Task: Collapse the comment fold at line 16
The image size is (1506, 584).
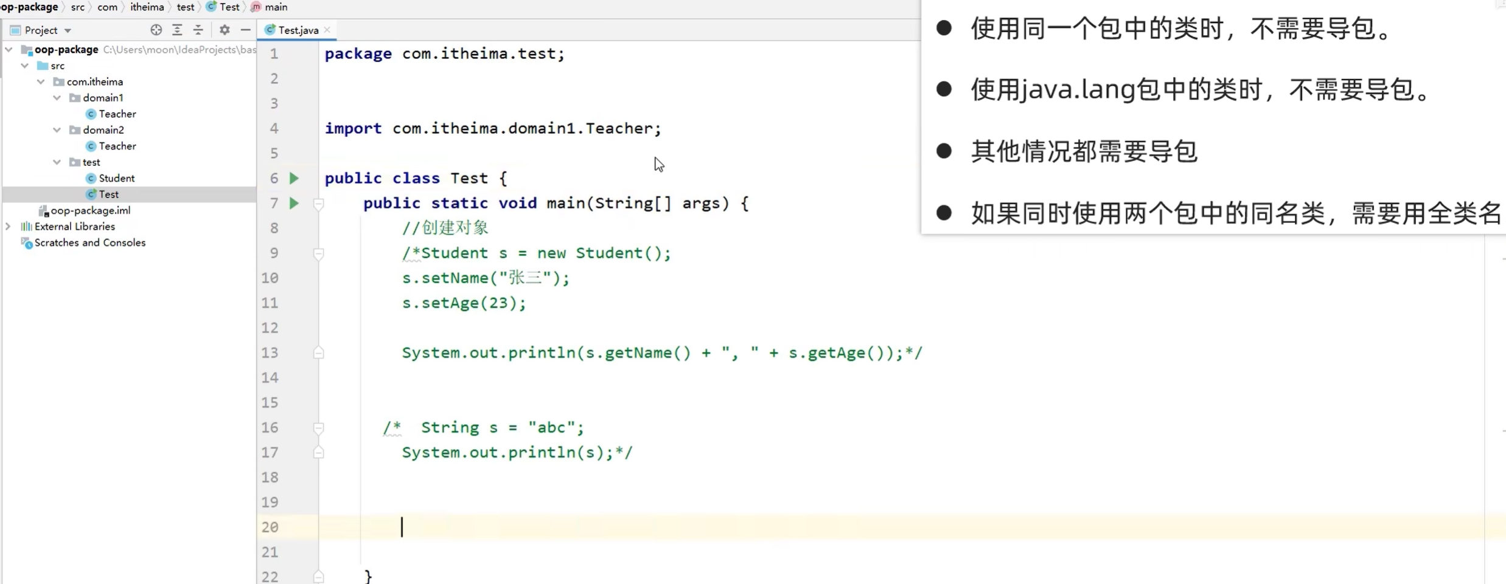Action: [319, 428]
